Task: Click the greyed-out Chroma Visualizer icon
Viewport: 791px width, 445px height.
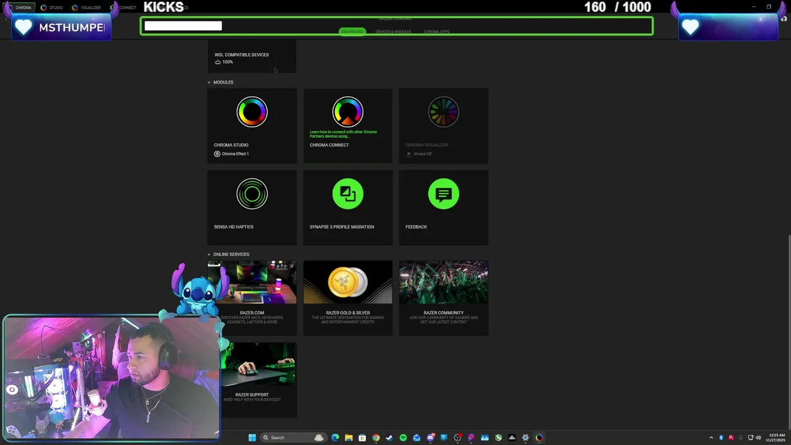Action: 444,112
